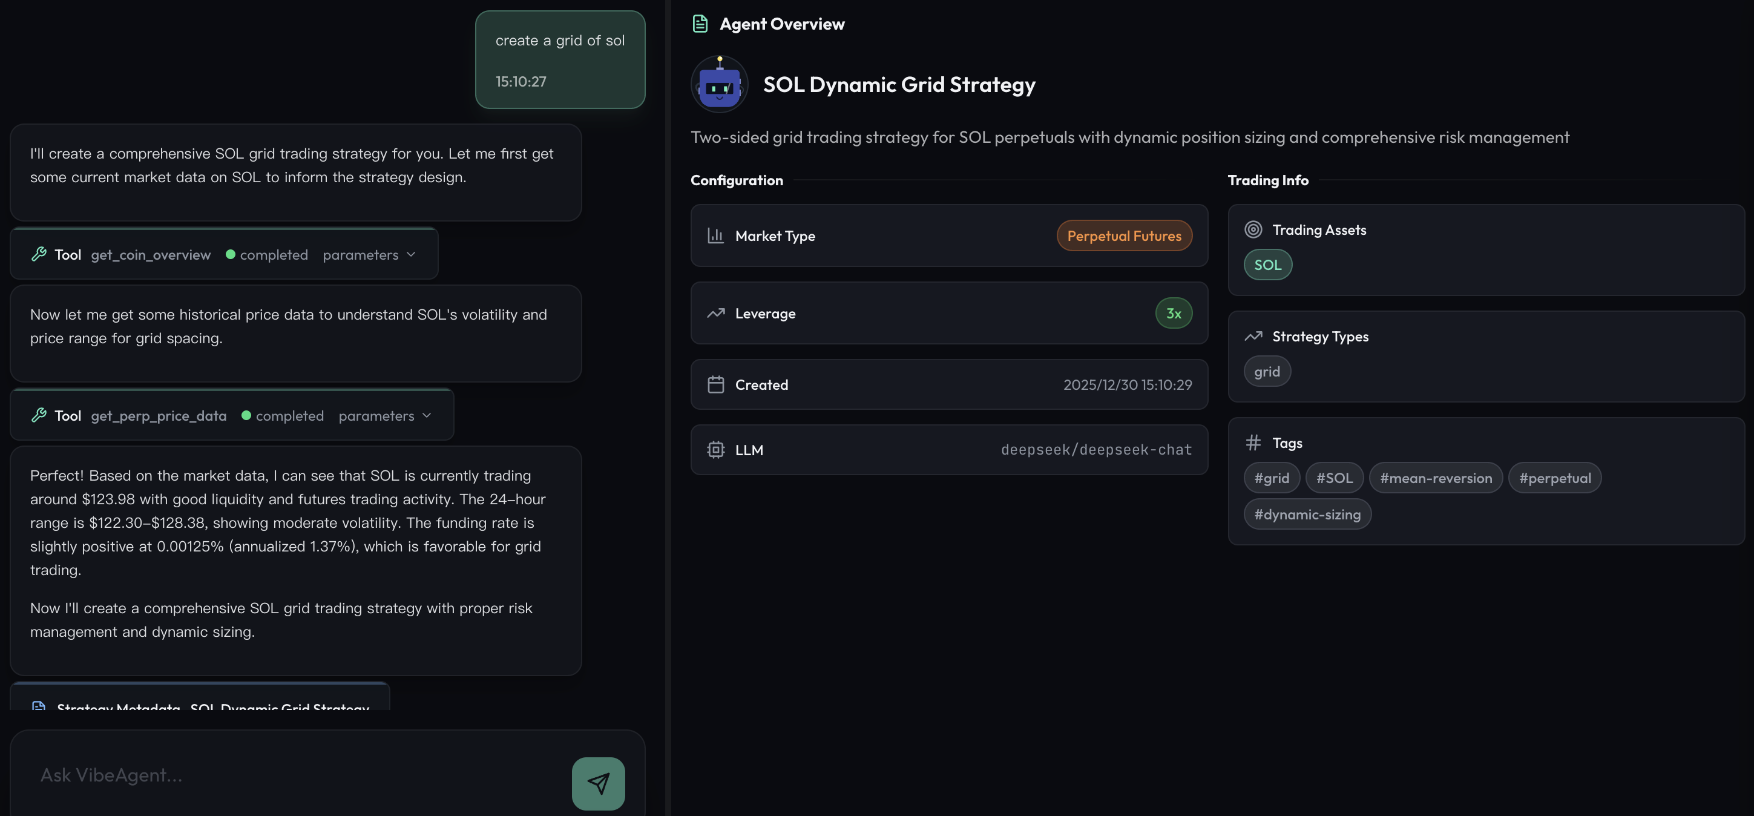This screenshot has width=1754, height=816.
Task: Click the calendar icon beside Created
Action: pos(715,384)
